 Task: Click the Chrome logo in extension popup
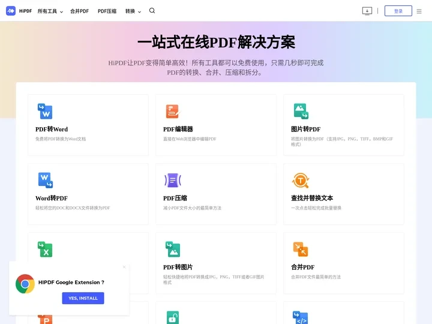(25, 283)
